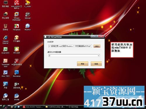
Task: Open the desktop icon right of 迅雷
Action: pyautogui.click(x=17, y=85)
